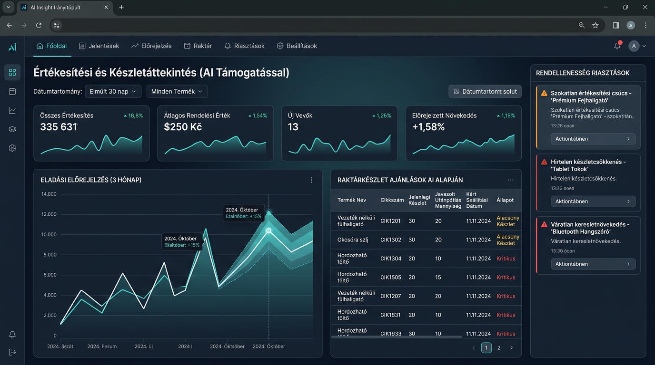
Task: Click the bell icon at sidebar bottom
Action: coord(12,335)
